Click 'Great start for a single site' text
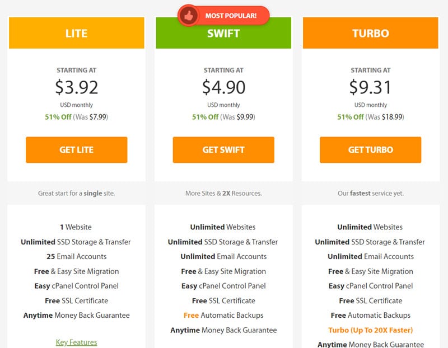448x348 pixels. click(77, 193)
